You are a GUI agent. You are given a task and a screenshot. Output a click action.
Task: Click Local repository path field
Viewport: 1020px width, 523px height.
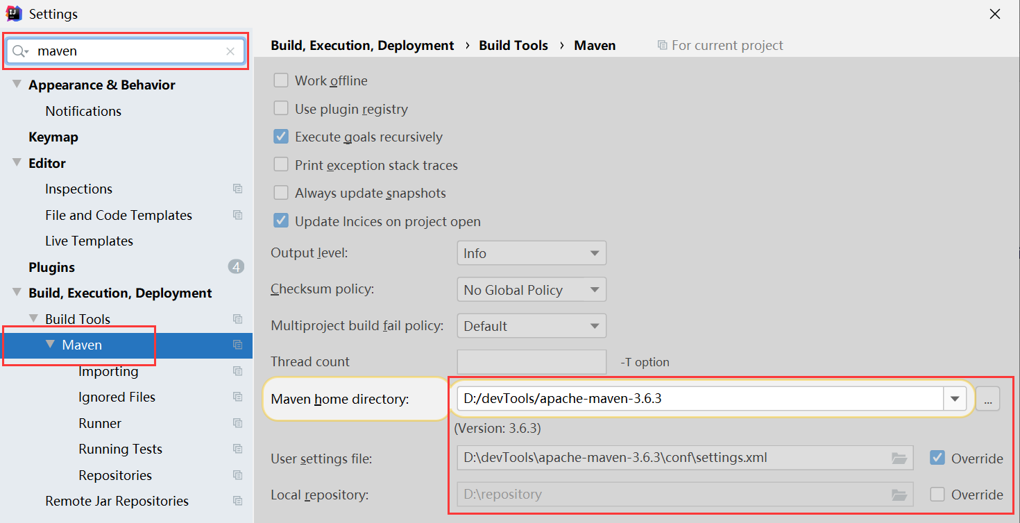[x=685, y=495]
